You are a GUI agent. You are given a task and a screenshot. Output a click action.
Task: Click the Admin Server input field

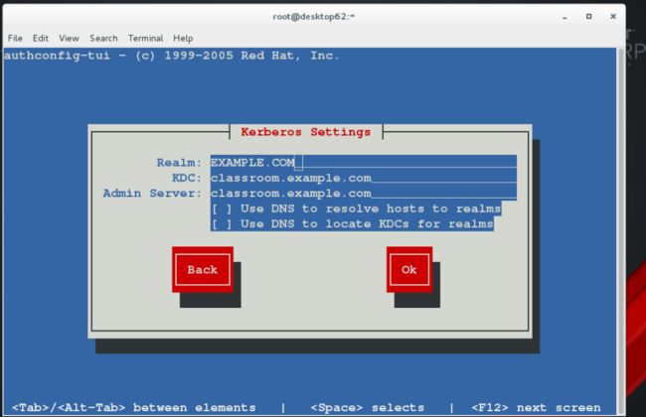tap(364, 193)
